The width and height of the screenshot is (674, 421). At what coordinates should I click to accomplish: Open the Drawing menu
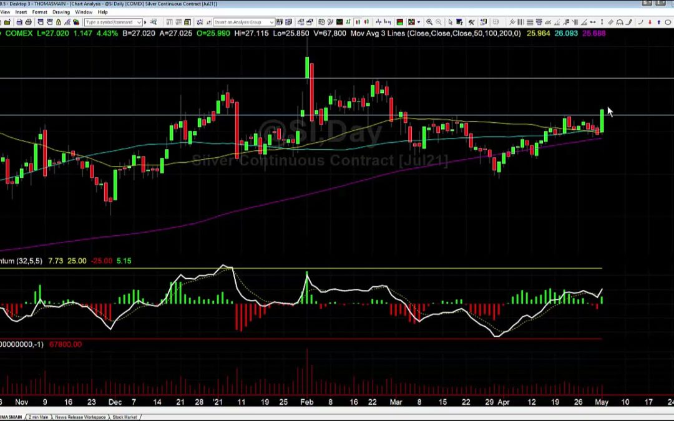click(x=61, y=12)
